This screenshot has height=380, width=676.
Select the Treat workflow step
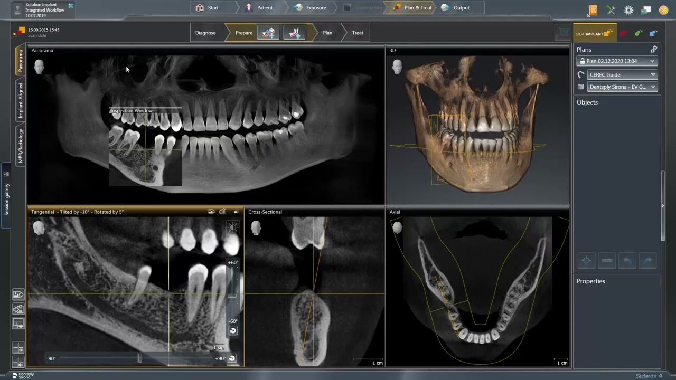pyautogui.click(x=358, y=33)
